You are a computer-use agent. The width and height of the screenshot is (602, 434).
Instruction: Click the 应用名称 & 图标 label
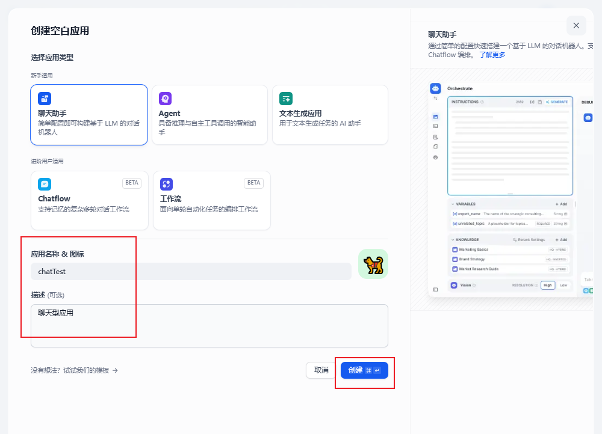pyautogui.click(x=57, y=254)
